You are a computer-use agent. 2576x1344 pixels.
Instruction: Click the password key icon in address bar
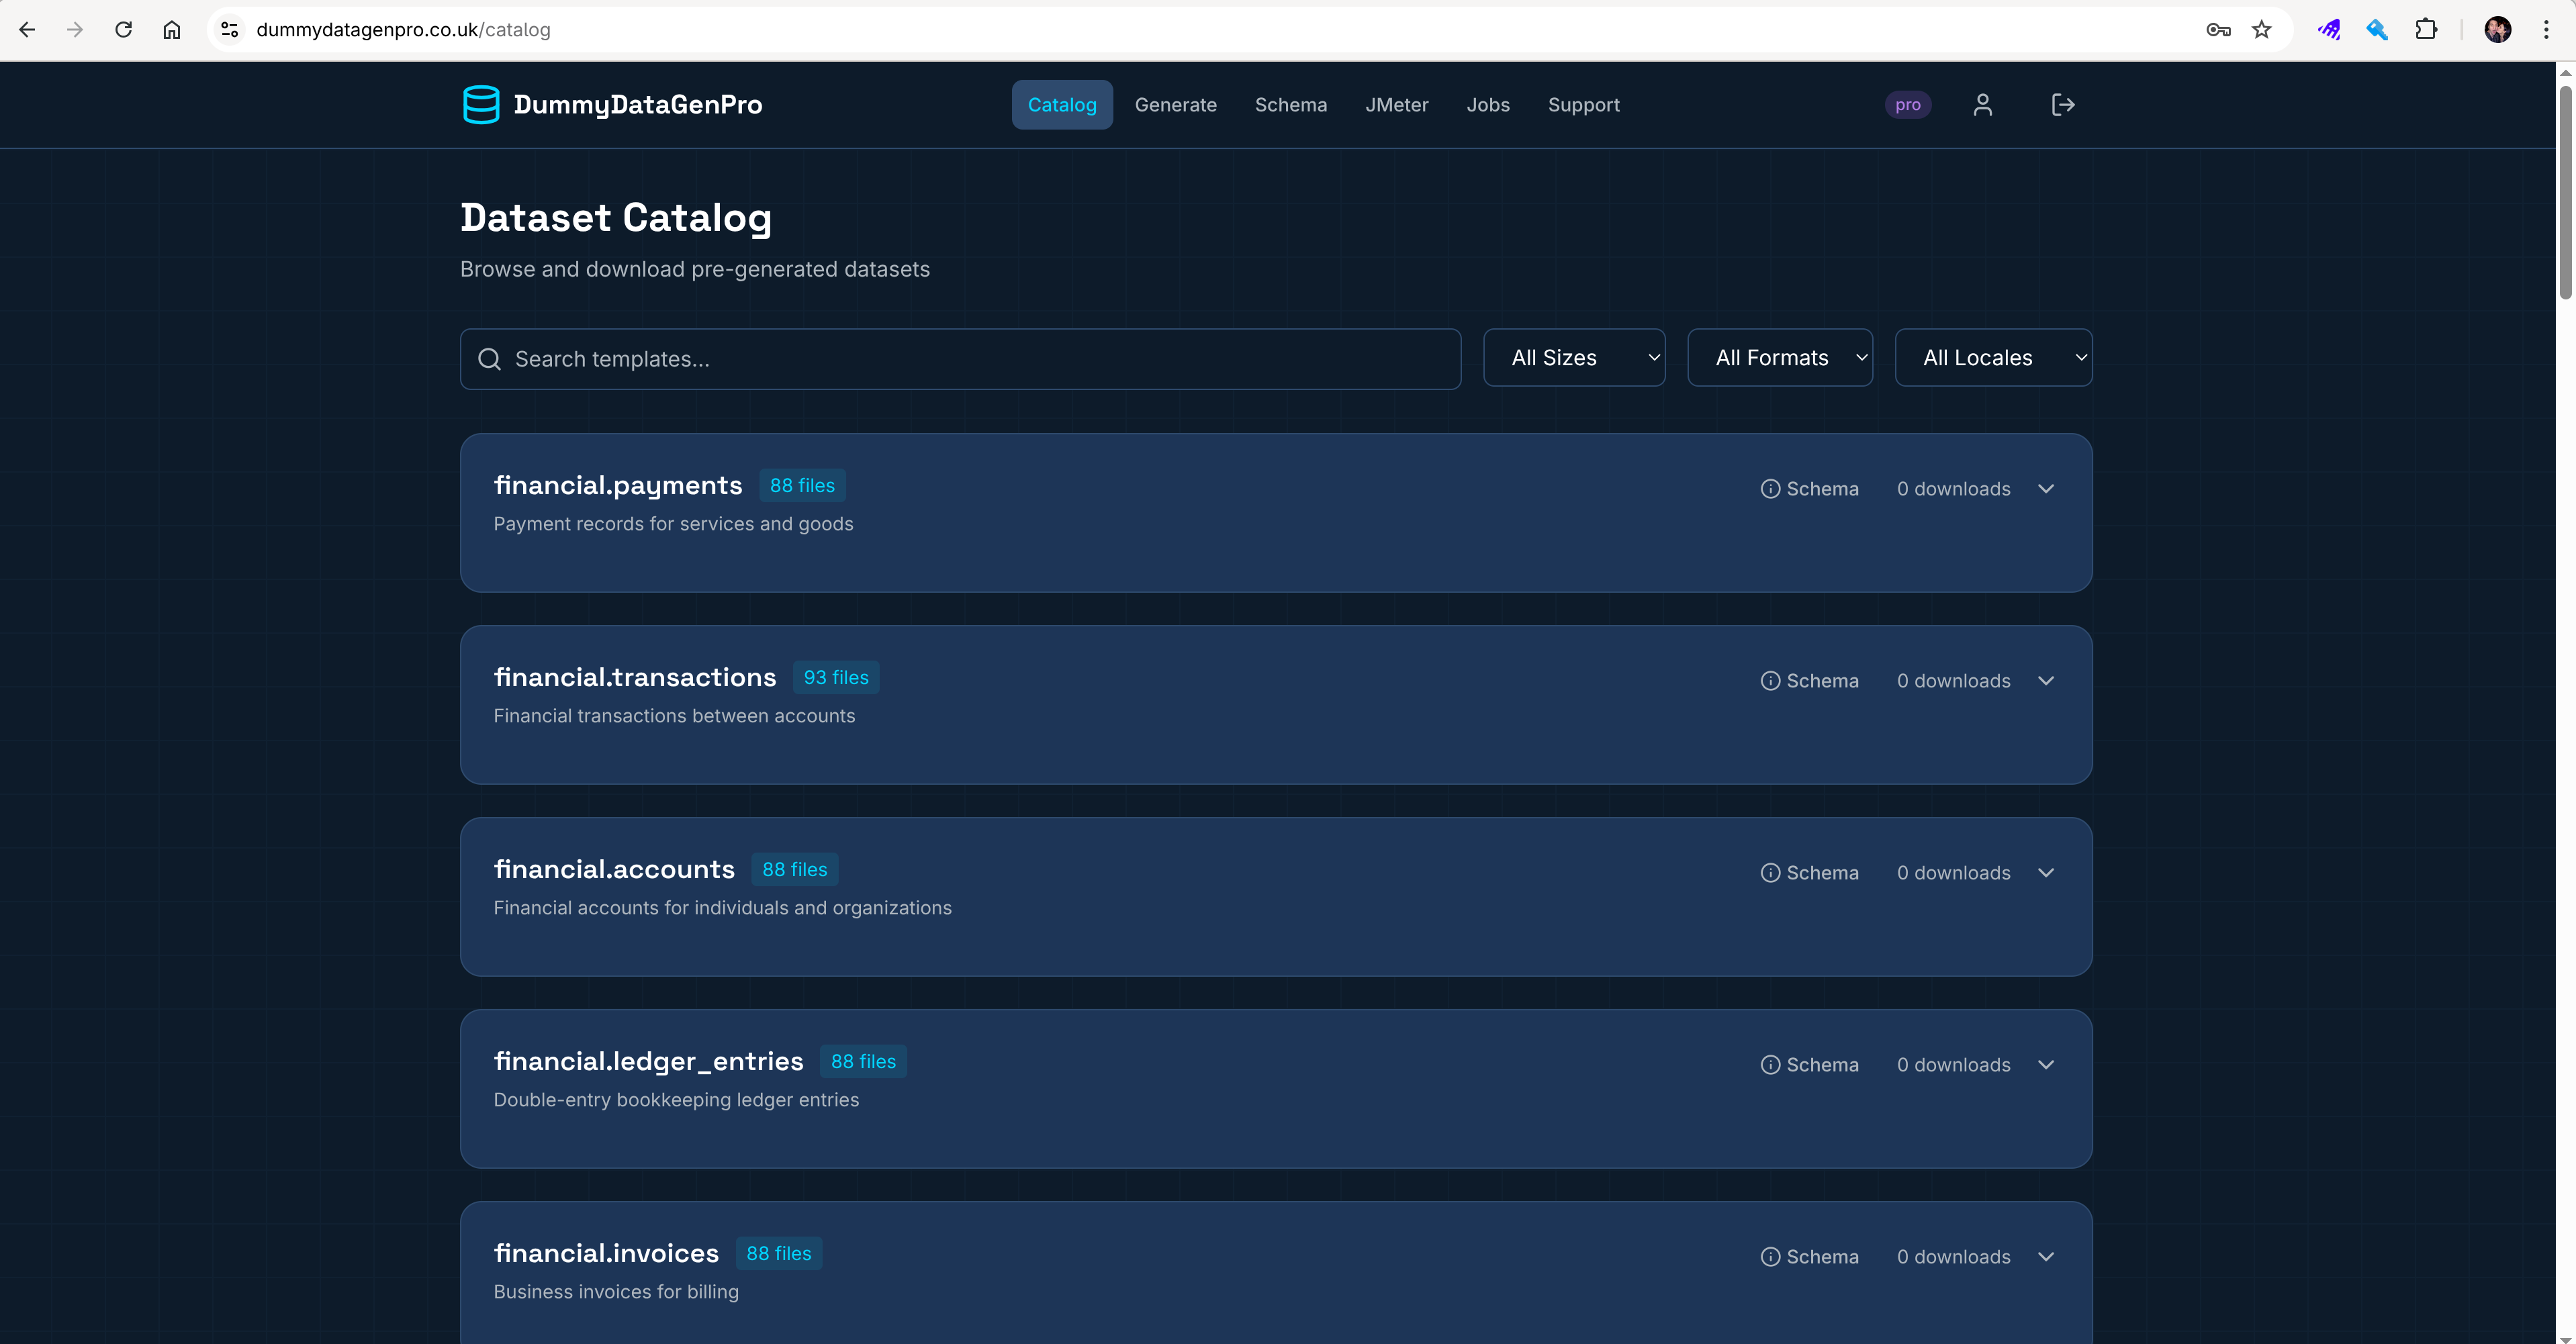[x=2218, y=29]
